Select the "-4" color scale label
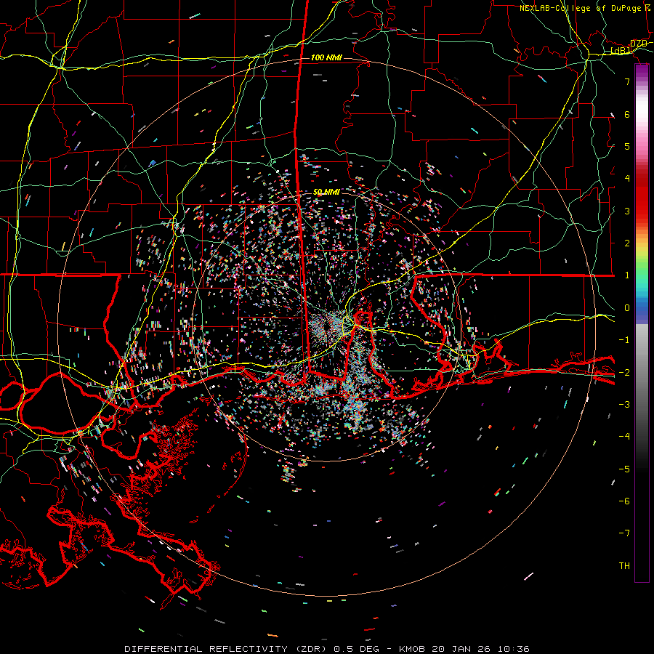Image resolution: width=654 pixels, height=654 pixels. (624, 437)
